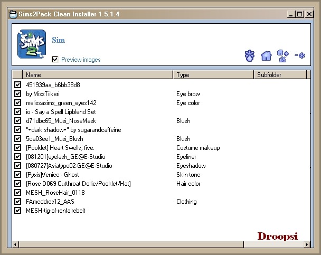Select the 451939aa_b6bb38d8 name
The width and height of the screenshot is (321, 255).
coord(53,84)
